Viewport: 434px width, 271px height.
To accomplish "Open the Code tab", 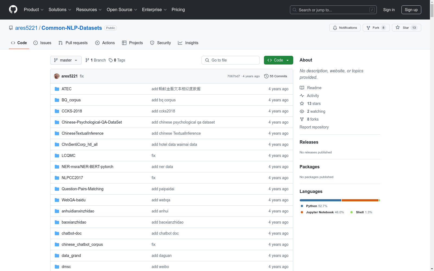I will coord(19,43).
